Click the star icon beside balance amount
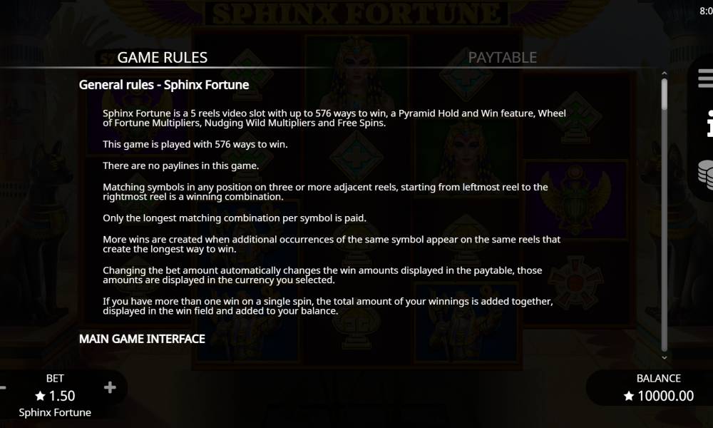Viewport: 713px width, 428px height. coord(629,396)
